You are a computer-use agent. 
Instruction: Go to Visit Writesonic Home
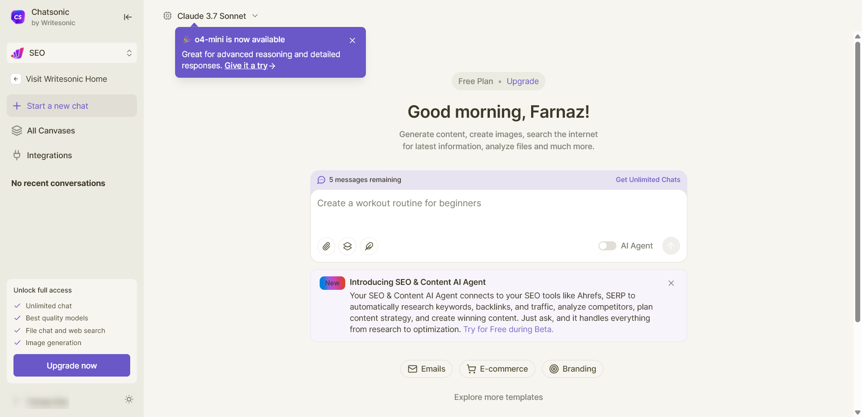66,79
